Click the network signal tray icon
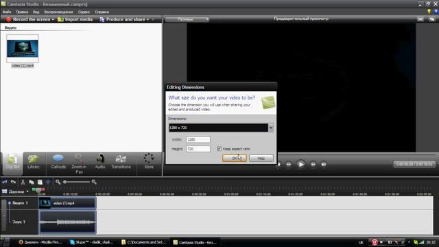The width and height of the screenshot is (439, 247). 422,242
